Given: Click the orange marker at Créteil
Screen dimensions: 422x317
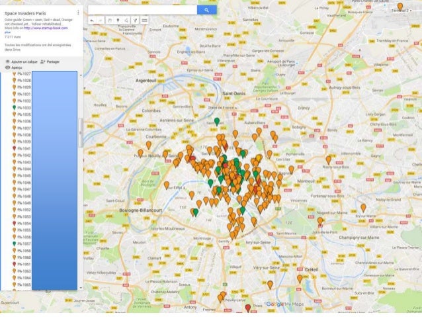Looking at the screenshot, I should [300, 279].
